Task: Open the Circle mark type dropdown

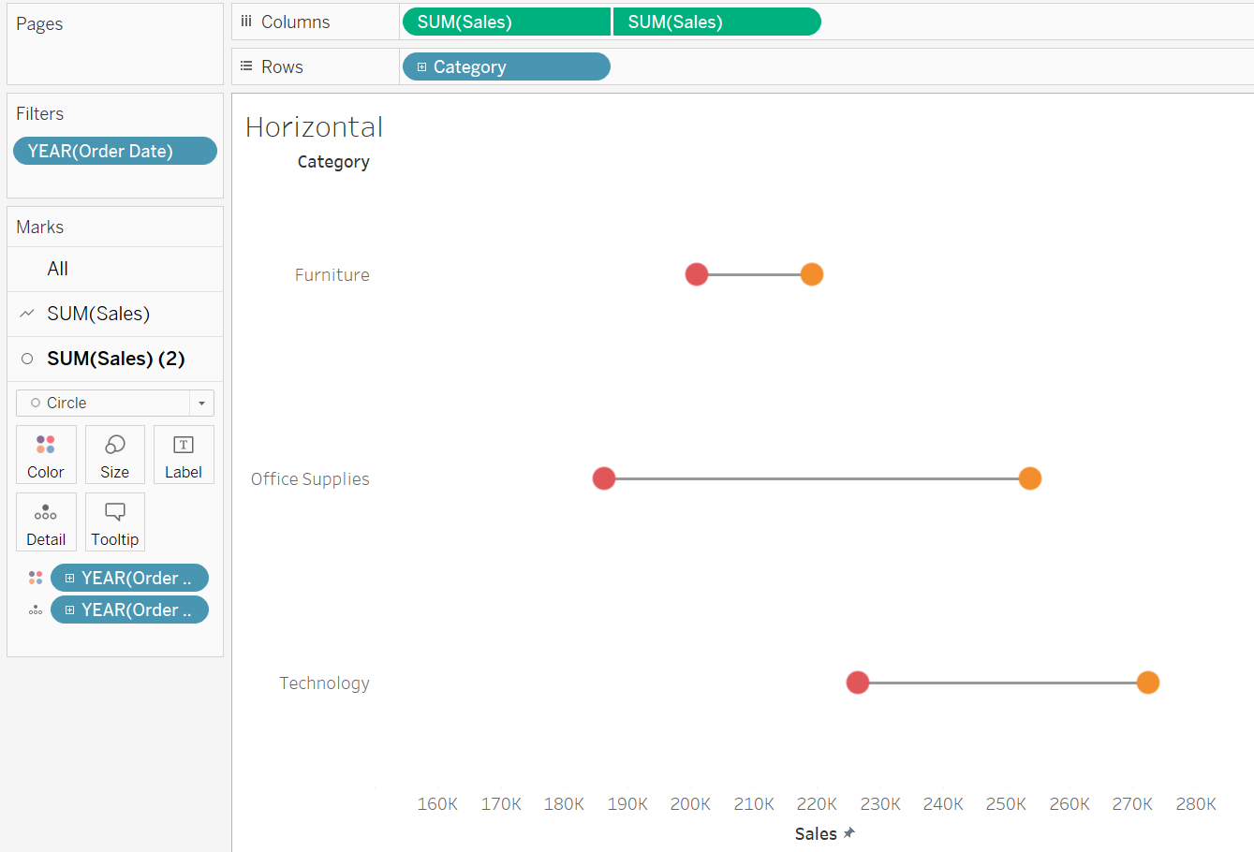Action: (x=201, y=403)
